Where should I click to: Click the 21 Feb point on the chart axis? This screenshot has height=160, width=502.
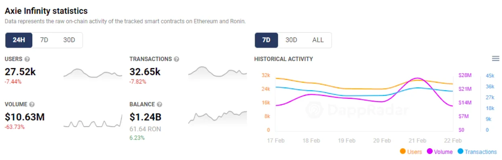pyautogui.click(x=417, y=141)
